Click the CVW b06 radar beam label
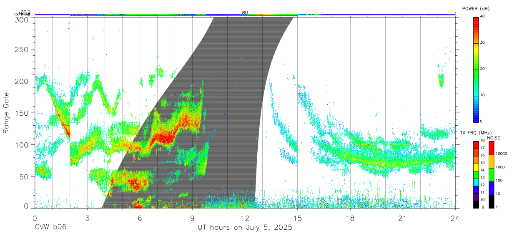Screen dimensions: 512x236 coord(50,228)
